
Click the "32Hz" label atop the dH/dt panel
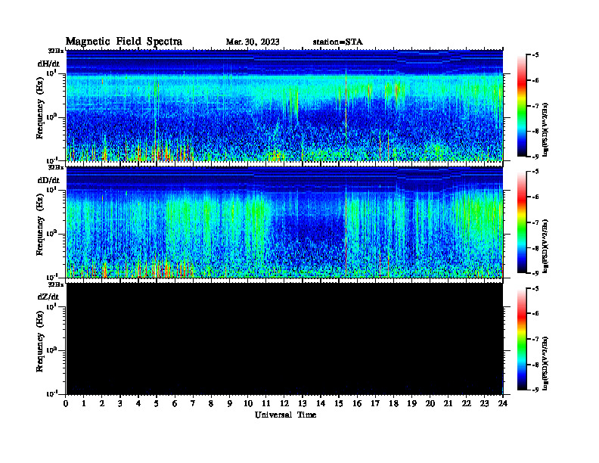(56, 51)
